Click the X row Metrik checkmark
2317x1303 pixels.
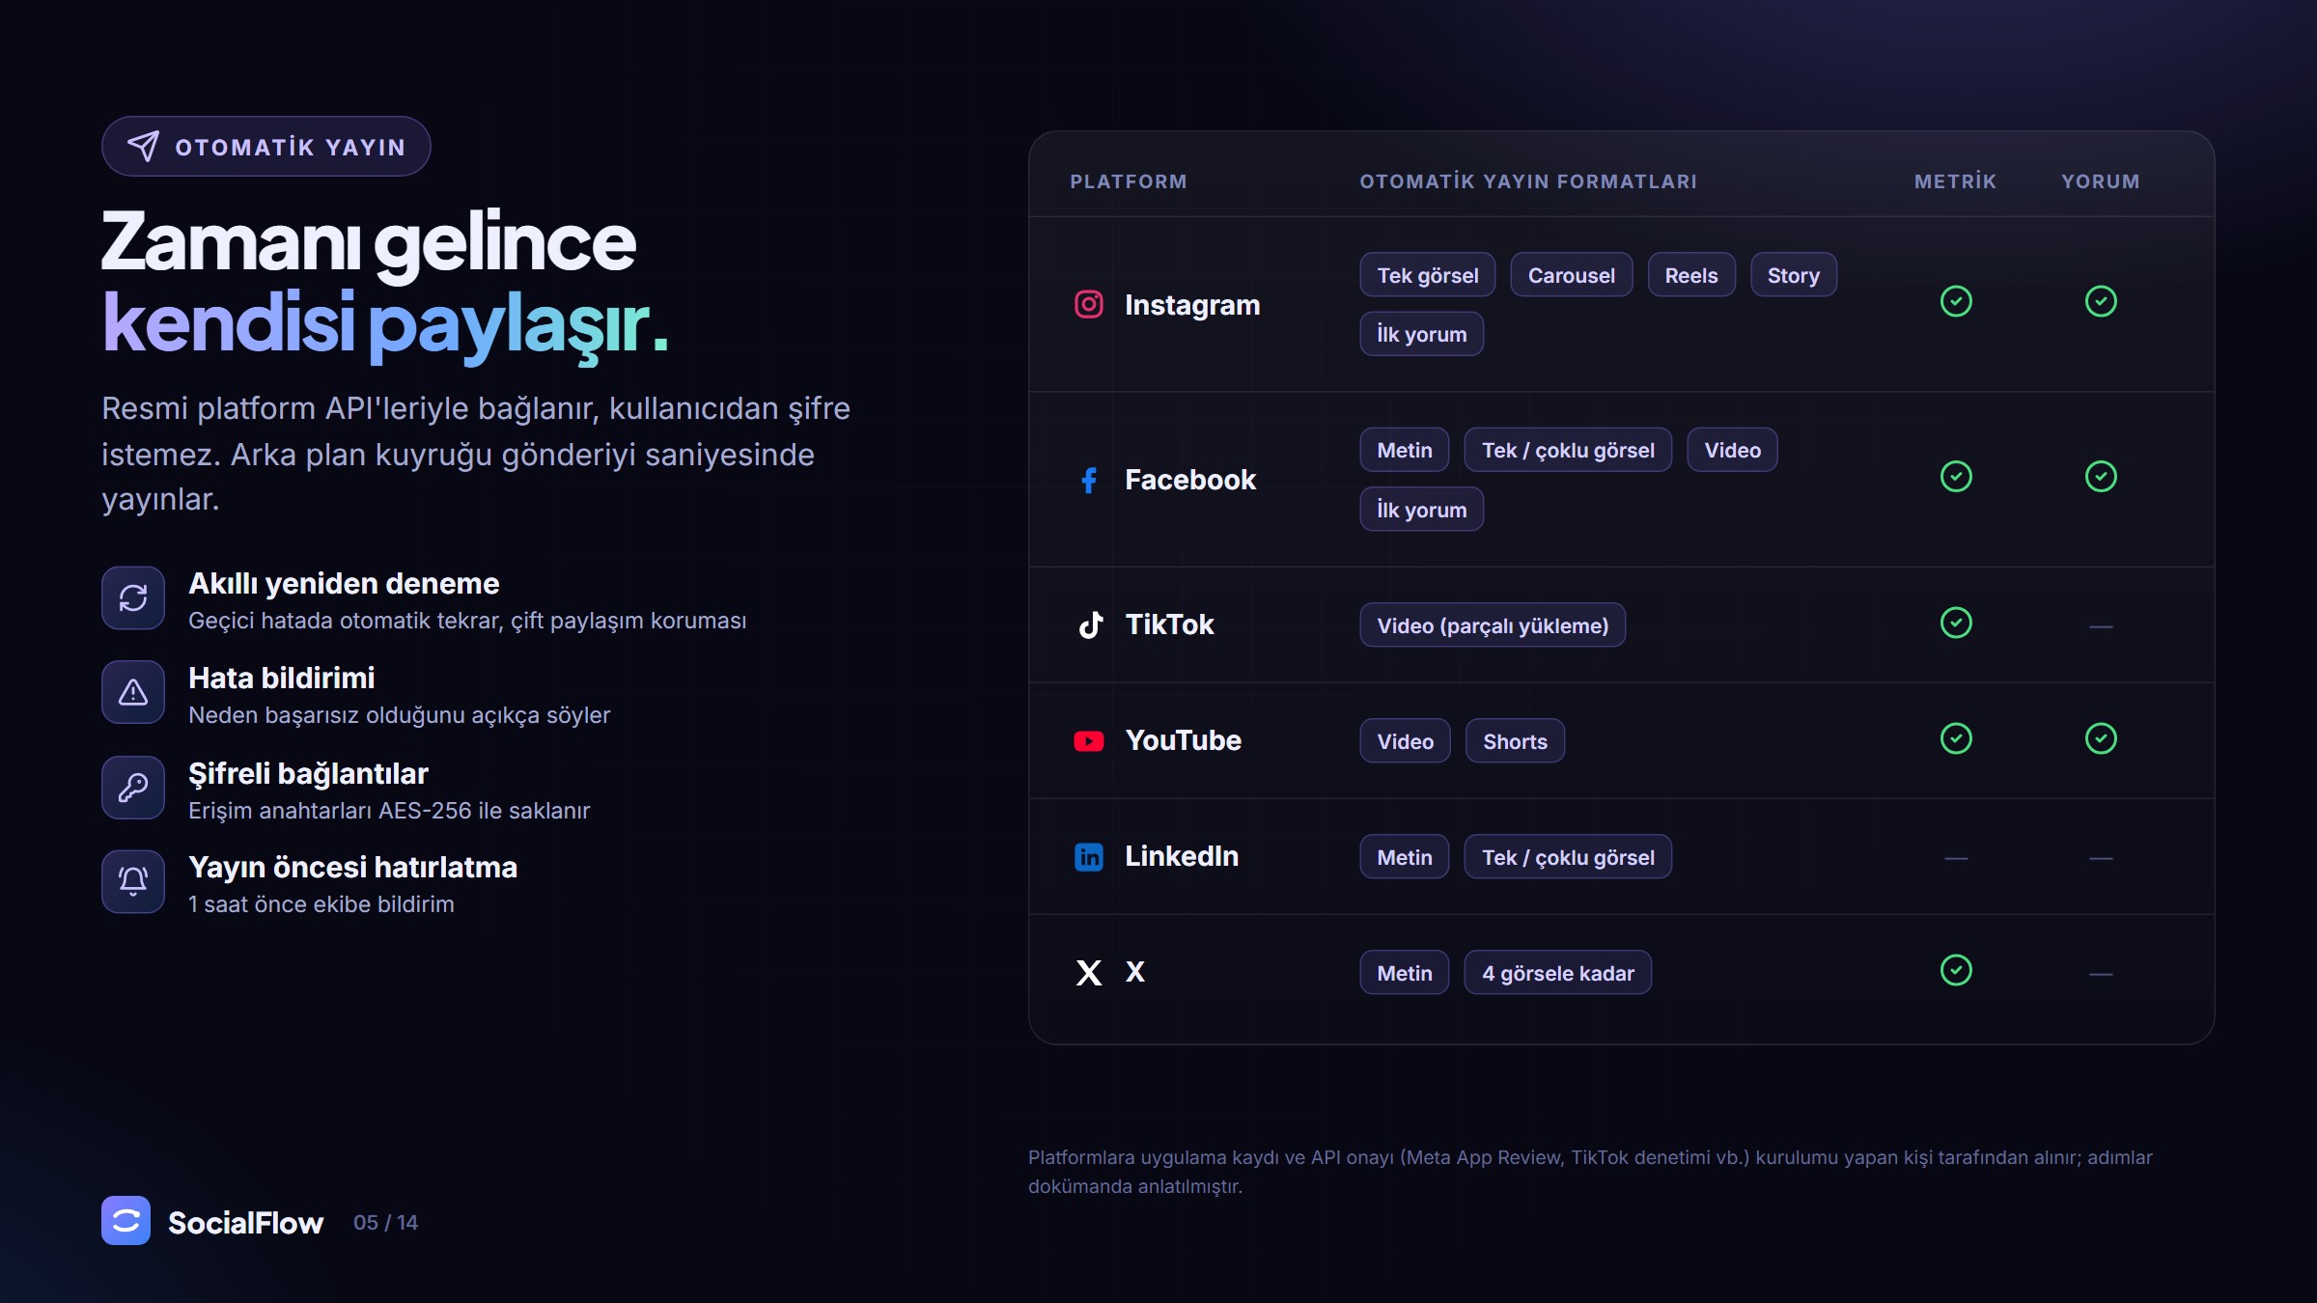pos(1956,970)
